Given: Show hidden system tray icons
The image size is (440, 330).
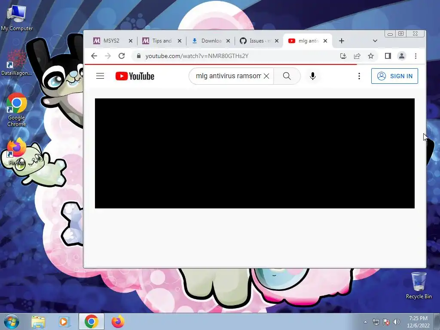Looking at the screenshot, I should click(x=365, y=322).
